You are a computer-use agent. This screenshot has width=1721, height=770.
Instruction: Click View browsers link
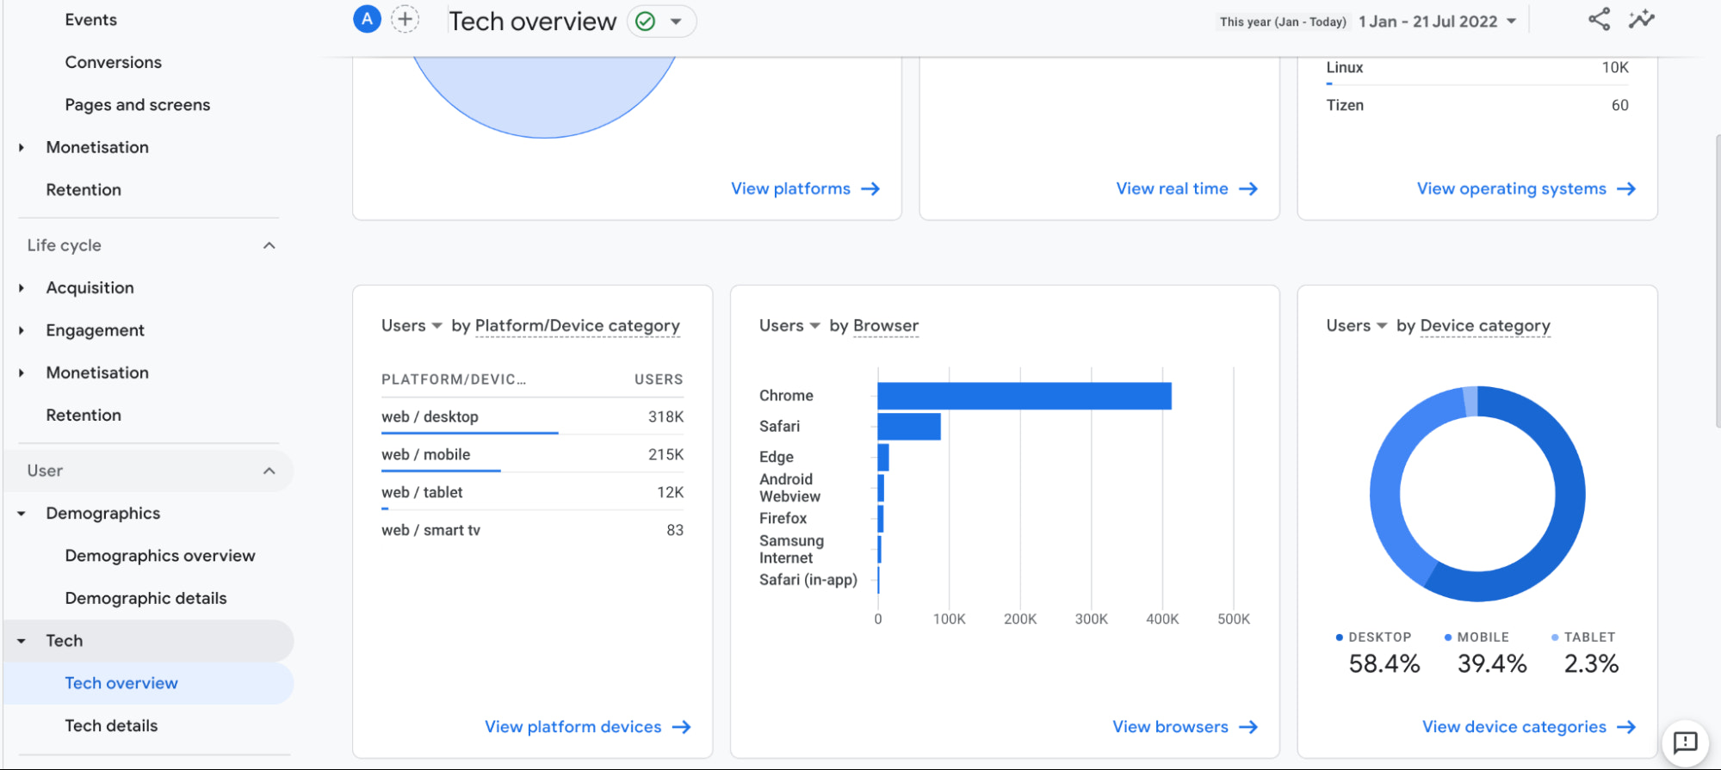coord(1170,727)
